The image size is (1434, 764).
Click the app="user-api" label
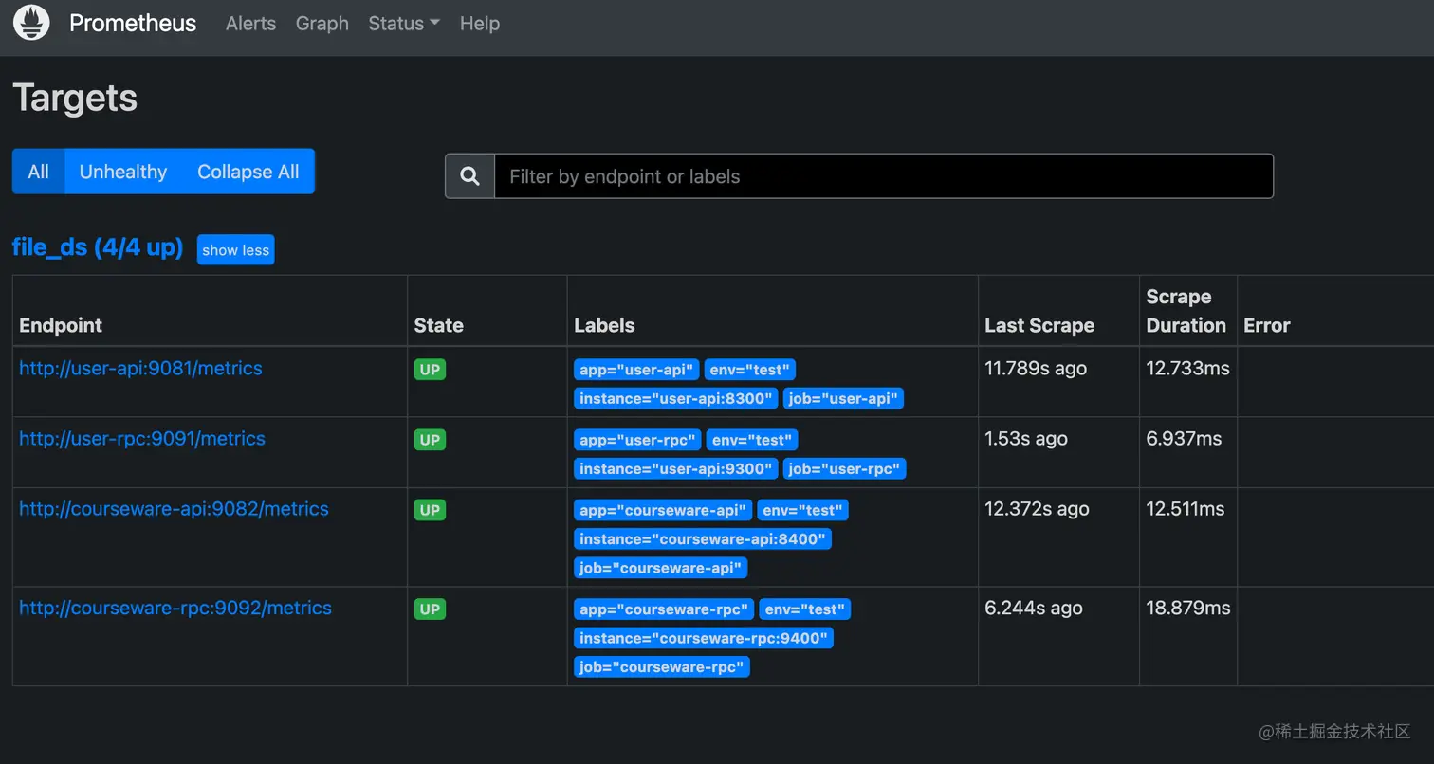[636, 370]
